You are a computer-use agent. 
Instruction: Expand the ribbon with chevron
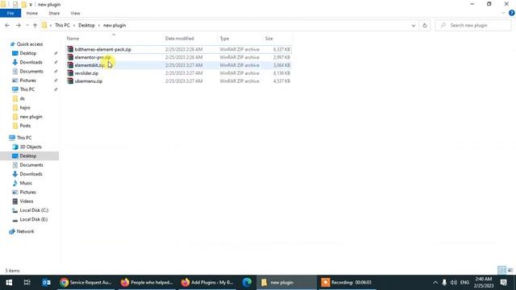(503, 13)
